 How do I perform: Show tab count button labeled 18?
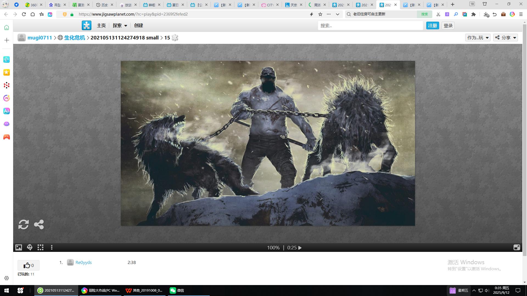(x=472, y=4)
